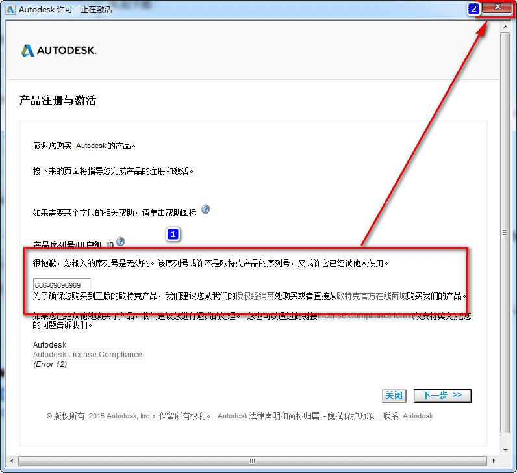This screenshot has height=473, width=517.
Task: Click the 接下来的页面将指导您完成 text line
Action: point(113,171)
